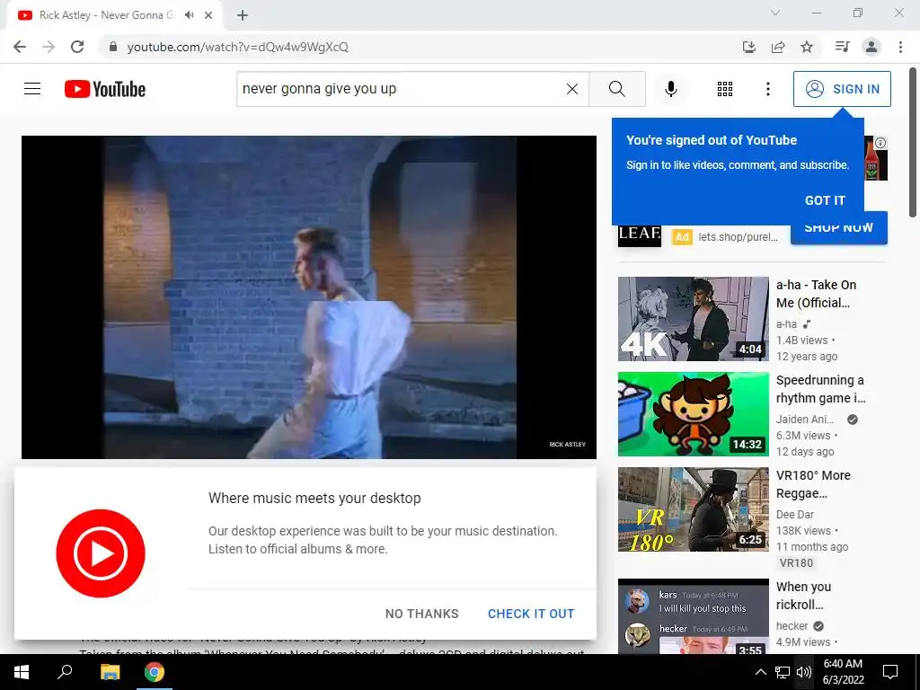Open the Windows Start menu
Viewport: 920px width, 690px height.
click(x=22, y=672)
